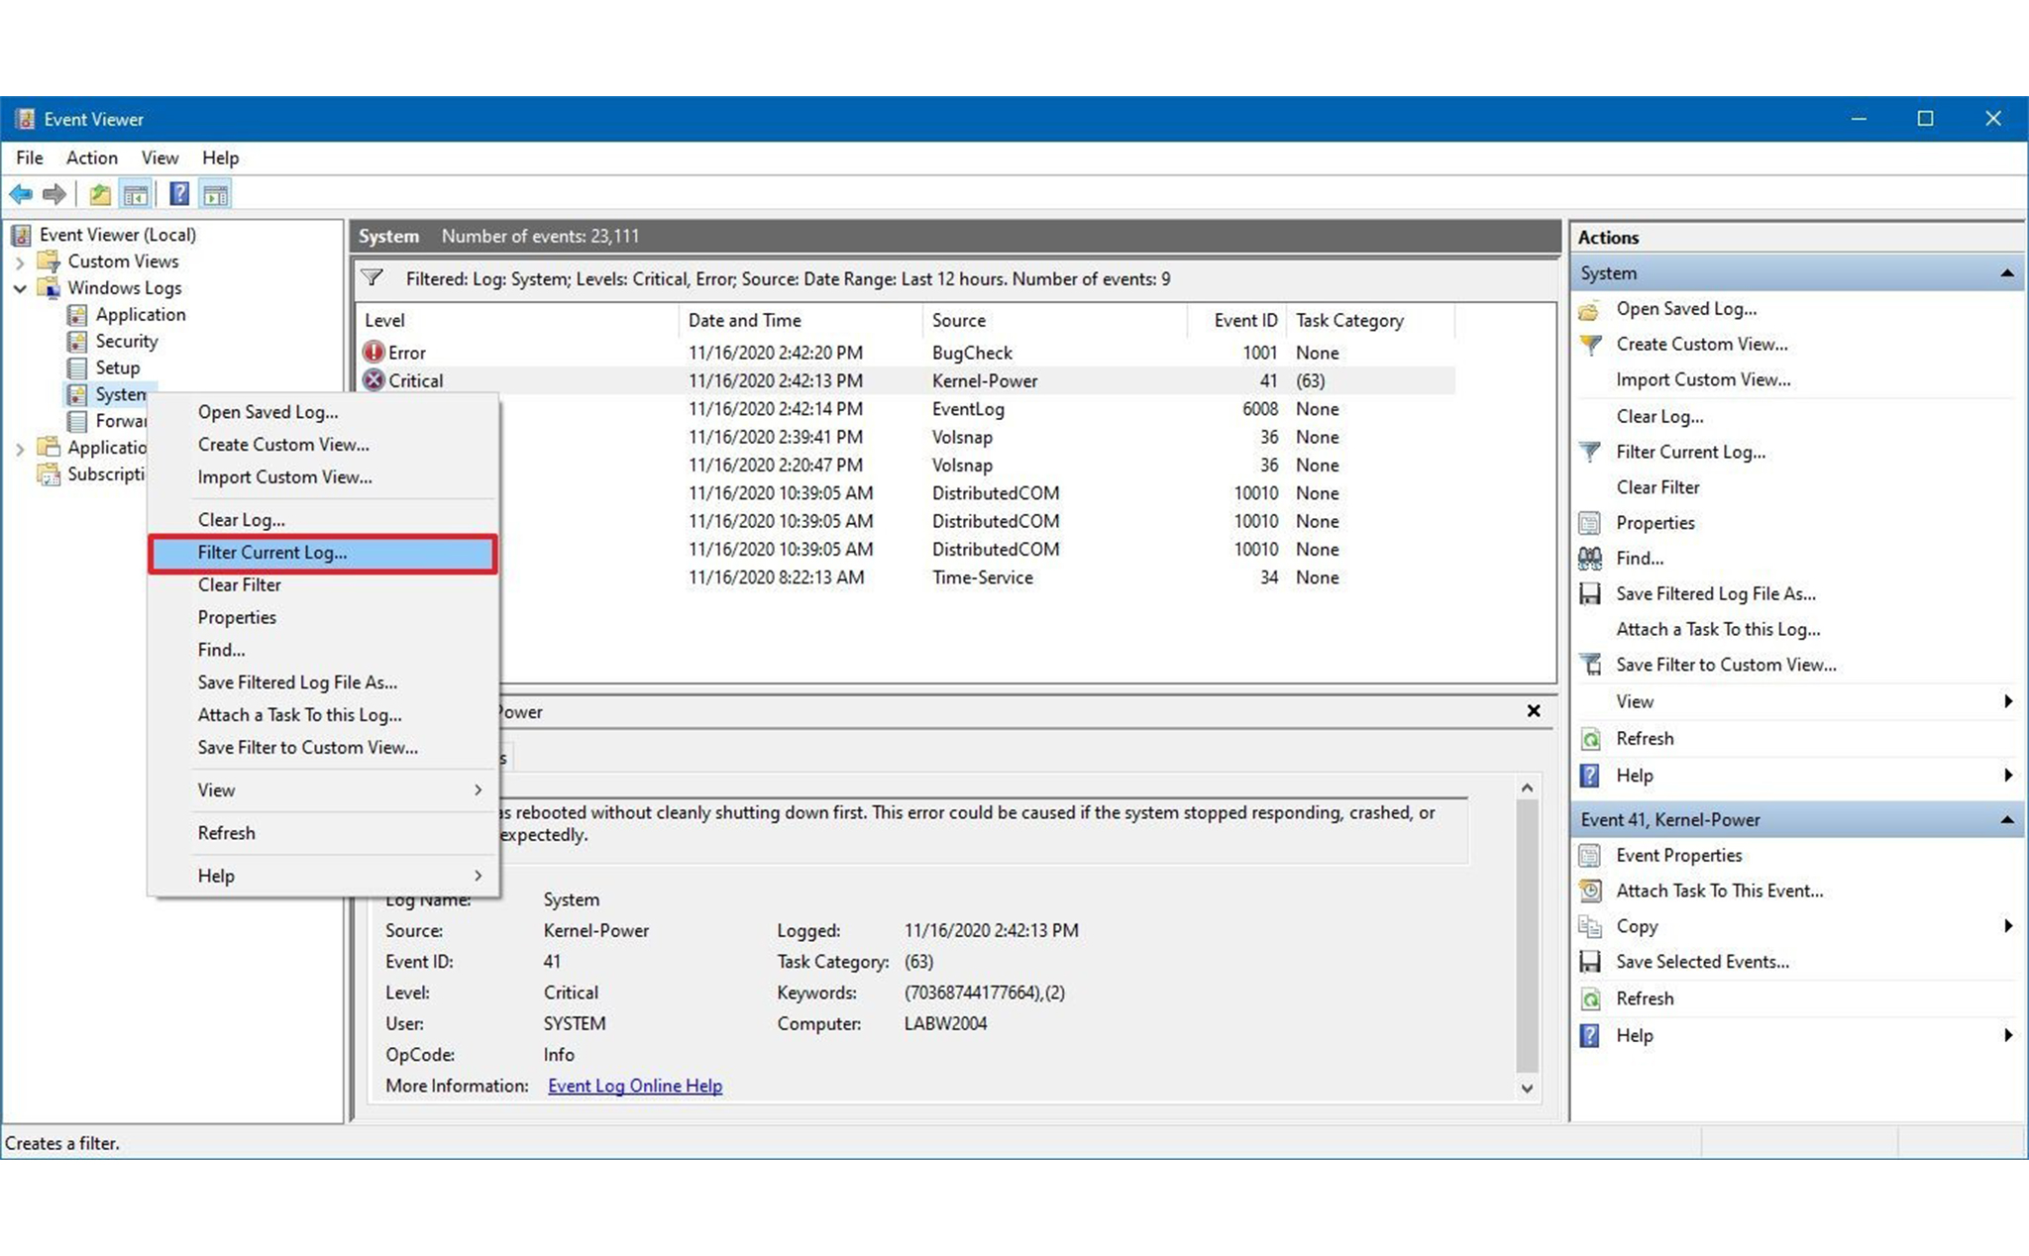
Task: Click the Application log icon in the tree
Action: pyautogui.click(x=77, y=315)
